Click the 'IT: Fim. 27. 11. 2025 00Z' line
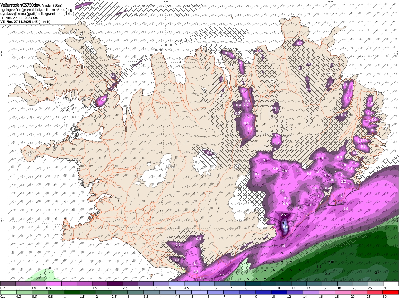Screen dimensions: 399x299 [x=20, y=18]
